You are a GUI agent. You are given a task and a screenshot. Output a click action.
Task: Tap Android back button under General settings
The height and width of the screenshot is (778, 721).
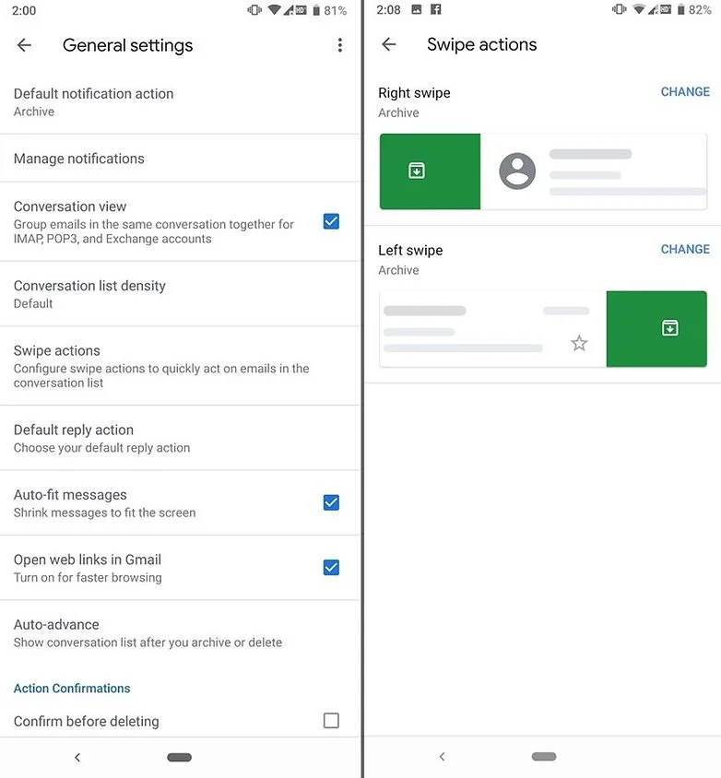[x=77, y=757]
